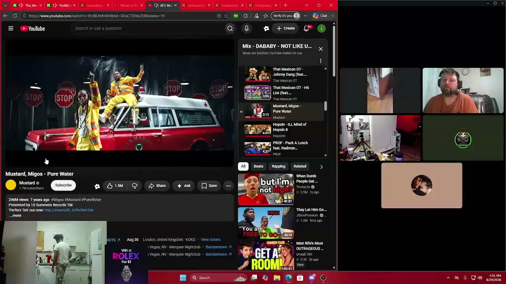Show more filter chips with right arrow
The height and width of the screenshot is (284, 506).
321,166
